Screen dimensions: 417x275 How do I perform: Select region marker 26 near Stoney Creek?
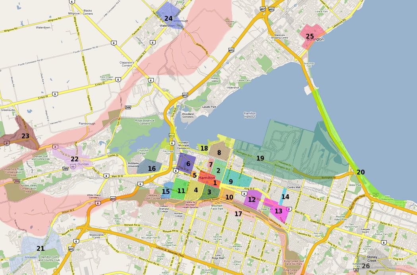pos(366,266)
